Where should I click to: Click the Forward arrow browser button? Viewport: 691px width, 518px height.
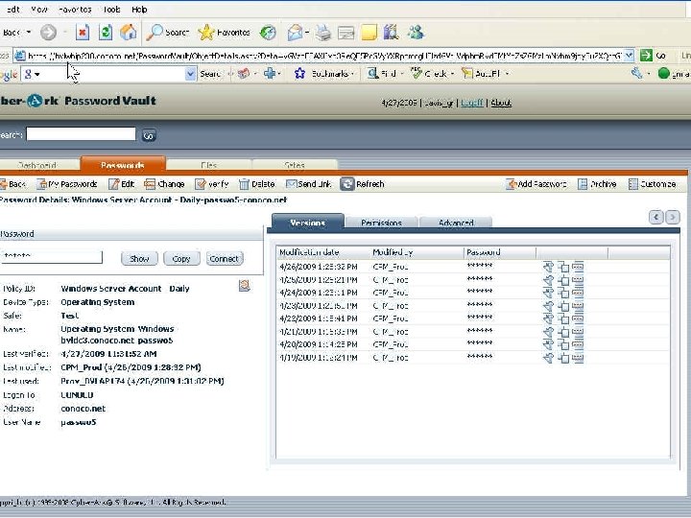point(48,33)
